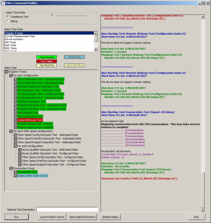Click the log panel scrollbar thumb
The image size is (211, 223).
tap(203, 190)
